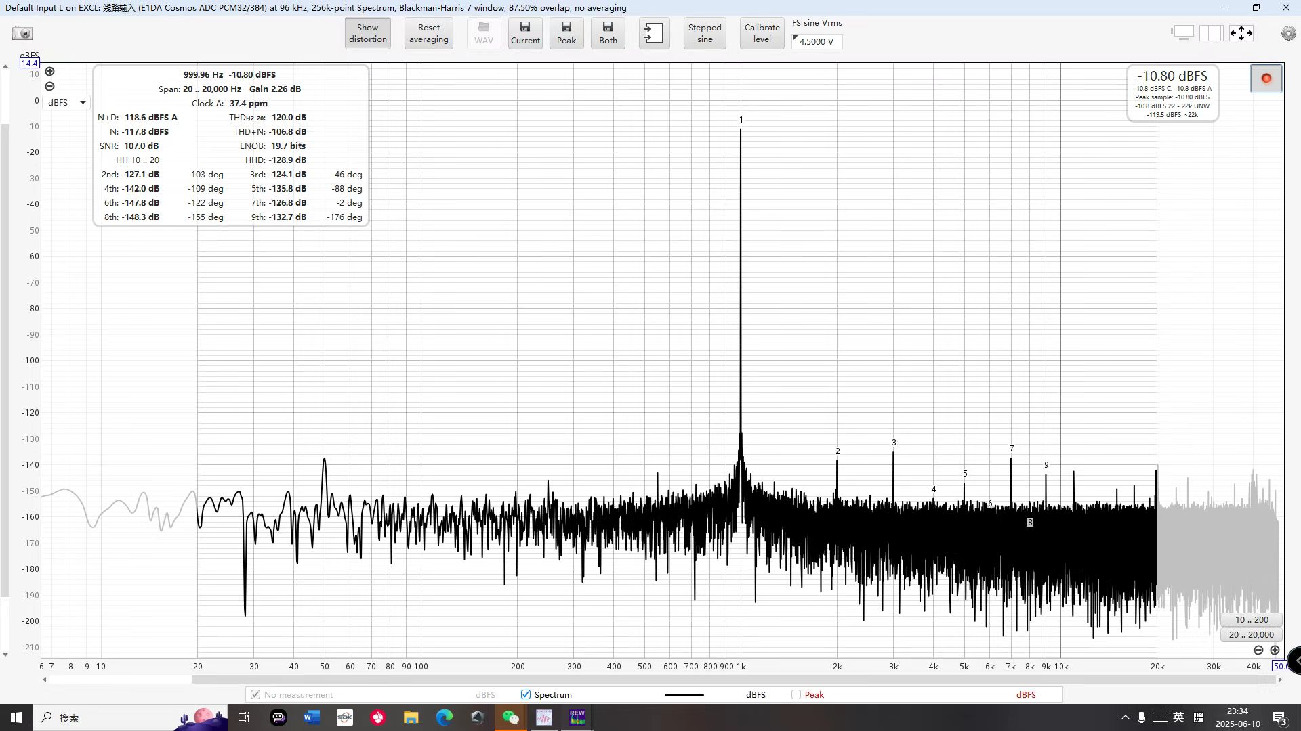This screenshot has height=731, width=1301.
Task: Select the 20 .. 20,000 frequency range preset
Action: click(1251, 634)
